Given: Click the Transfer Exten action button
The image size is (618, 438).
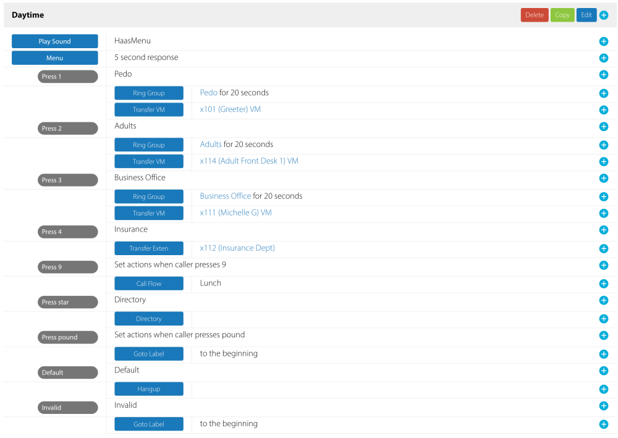Looking at the screenshot, I should point(148,248).
